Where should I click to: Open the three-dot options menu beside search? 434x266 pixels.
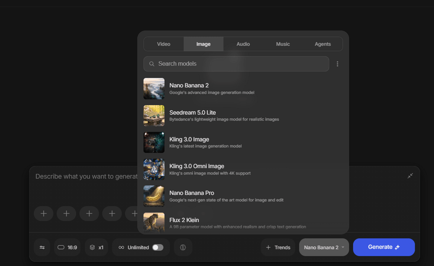point(337,64)
